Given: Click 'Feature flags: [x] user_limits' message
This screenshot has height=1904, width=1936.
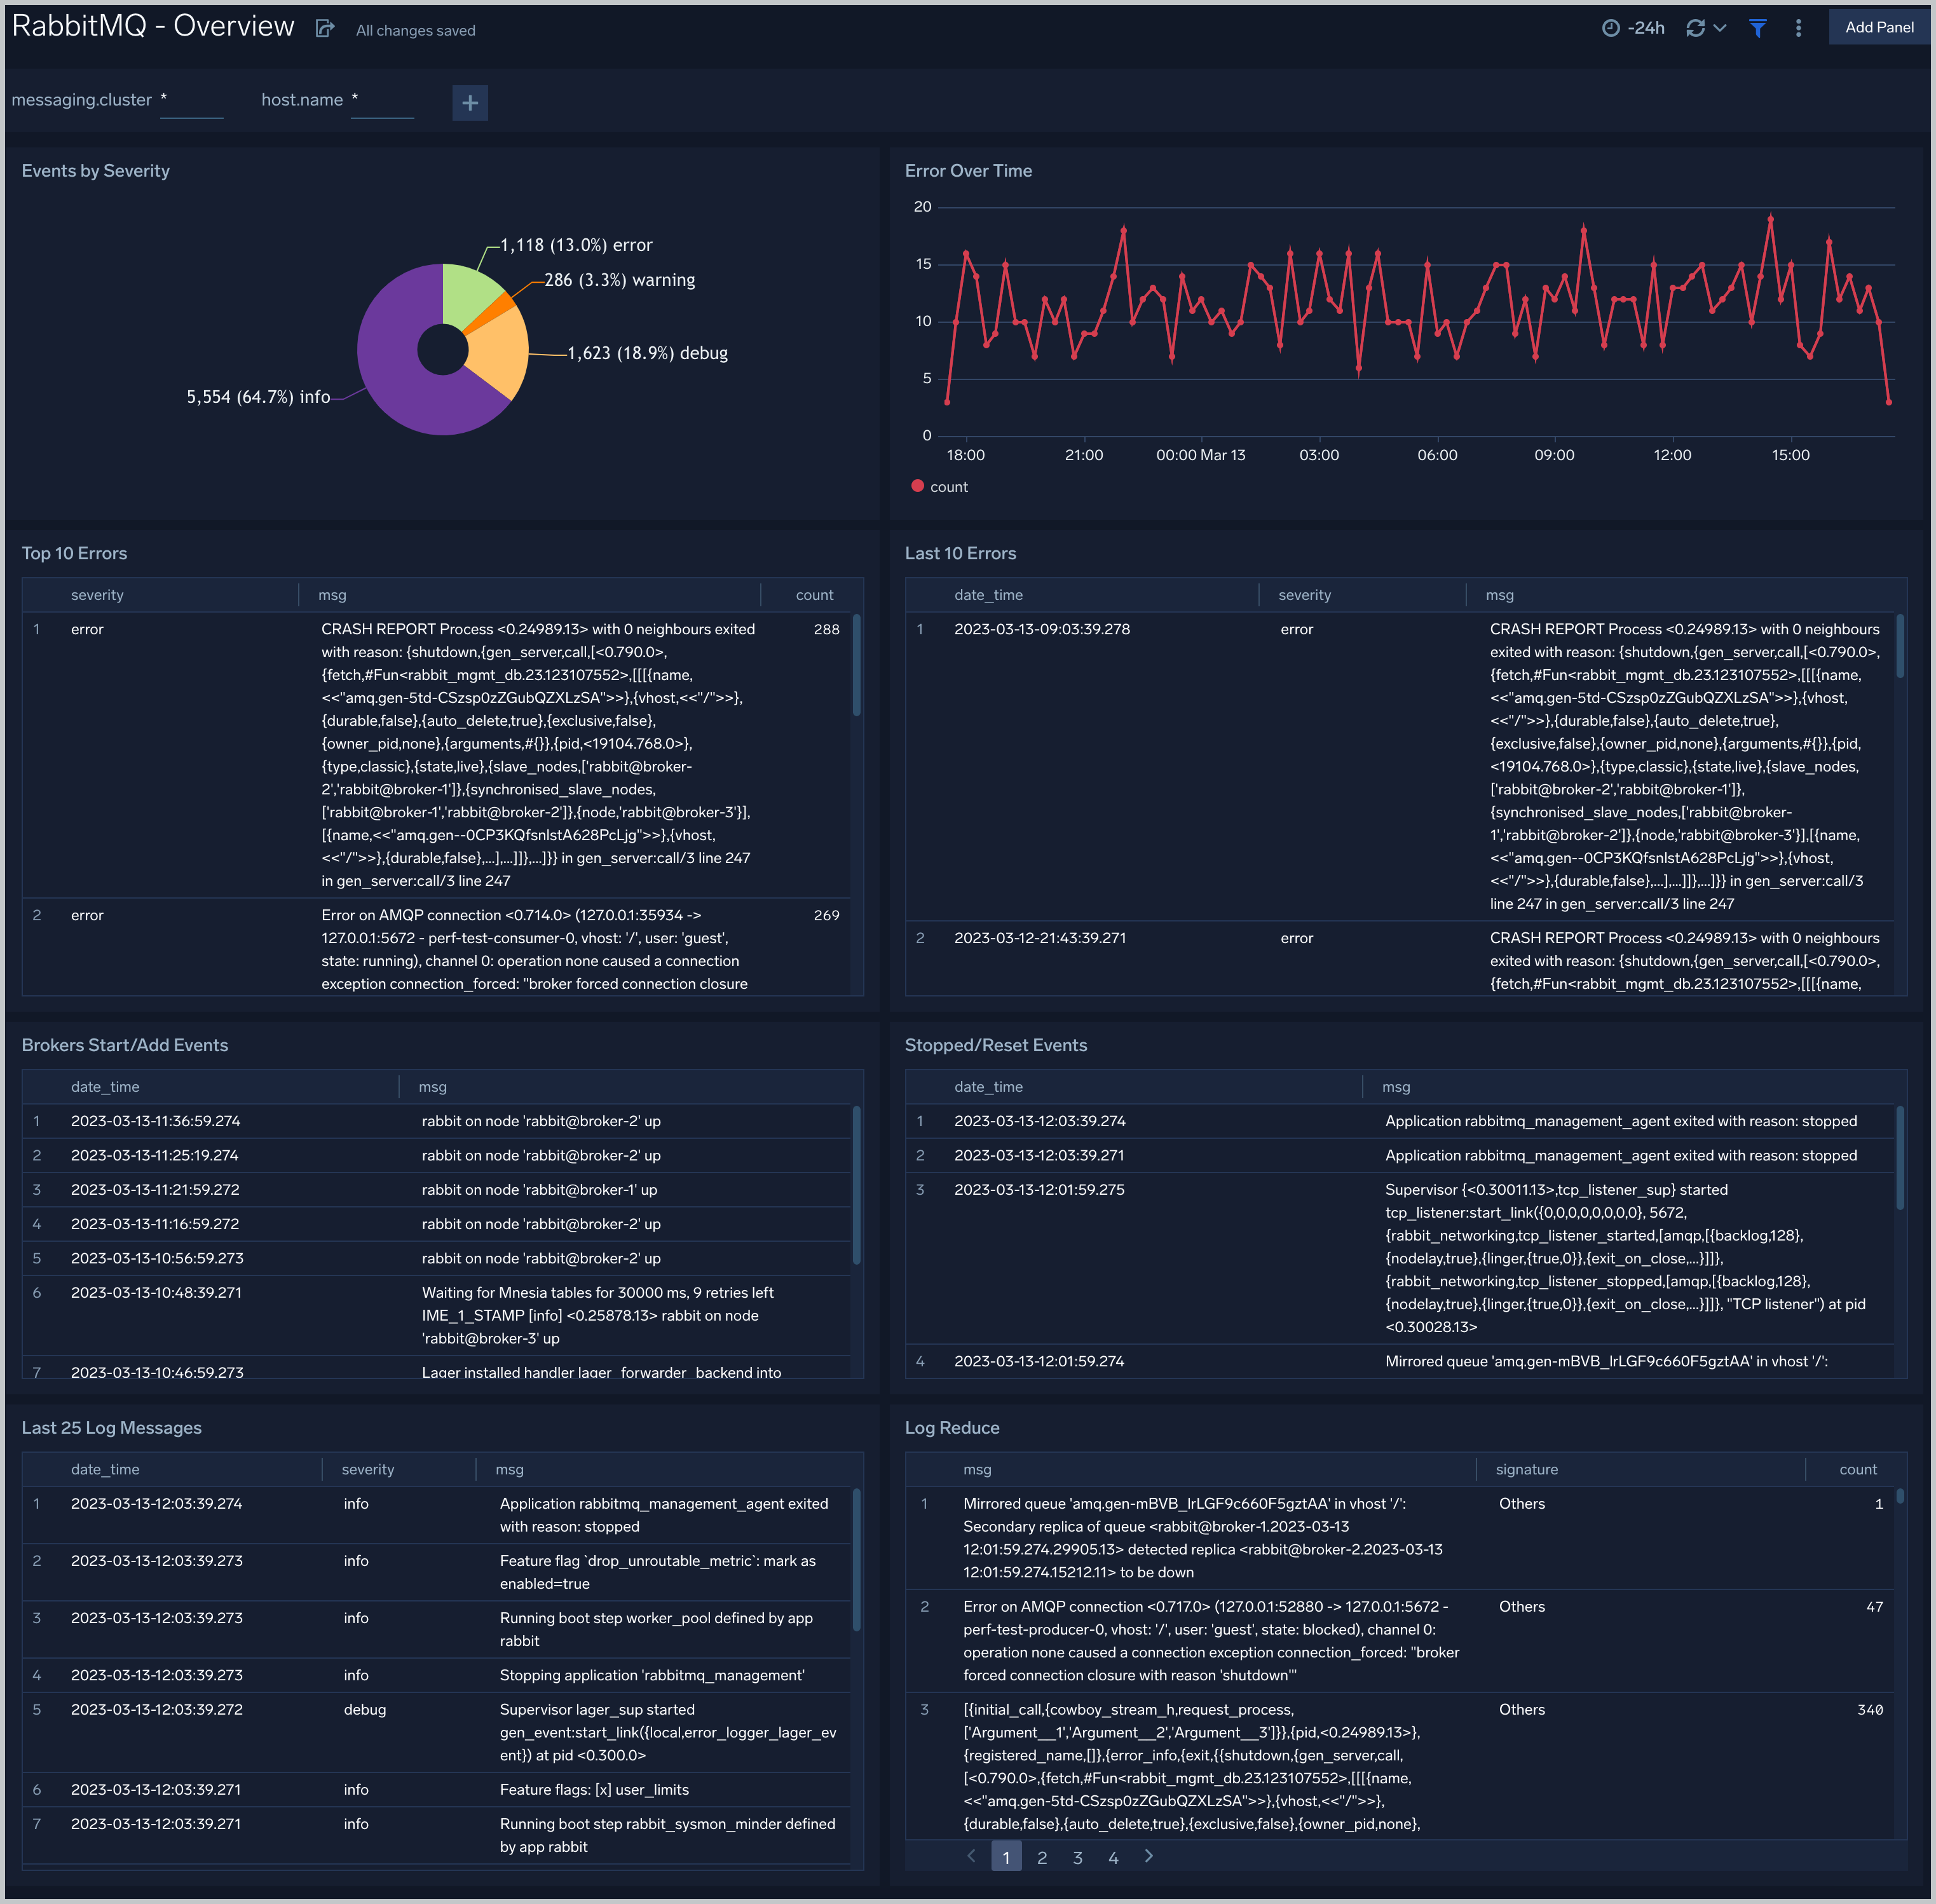Looking at the screenshot, I should click(594, 1789).
